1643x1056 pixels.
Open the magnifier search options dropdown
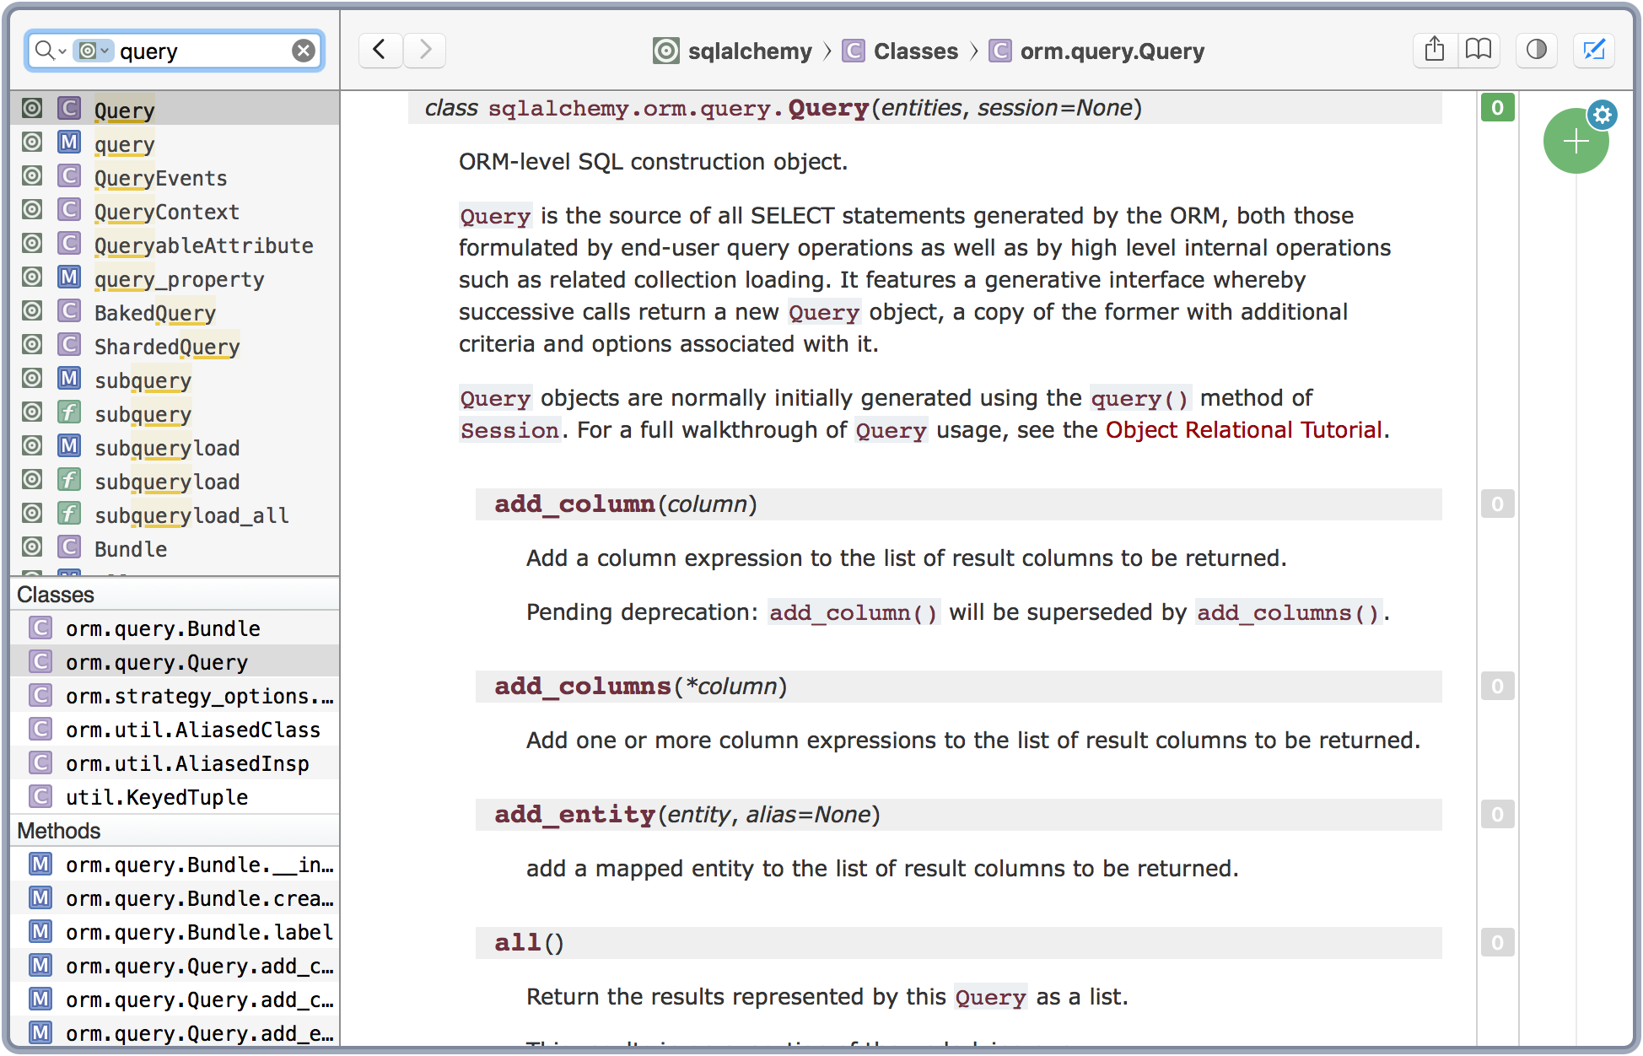click(50, 51)
